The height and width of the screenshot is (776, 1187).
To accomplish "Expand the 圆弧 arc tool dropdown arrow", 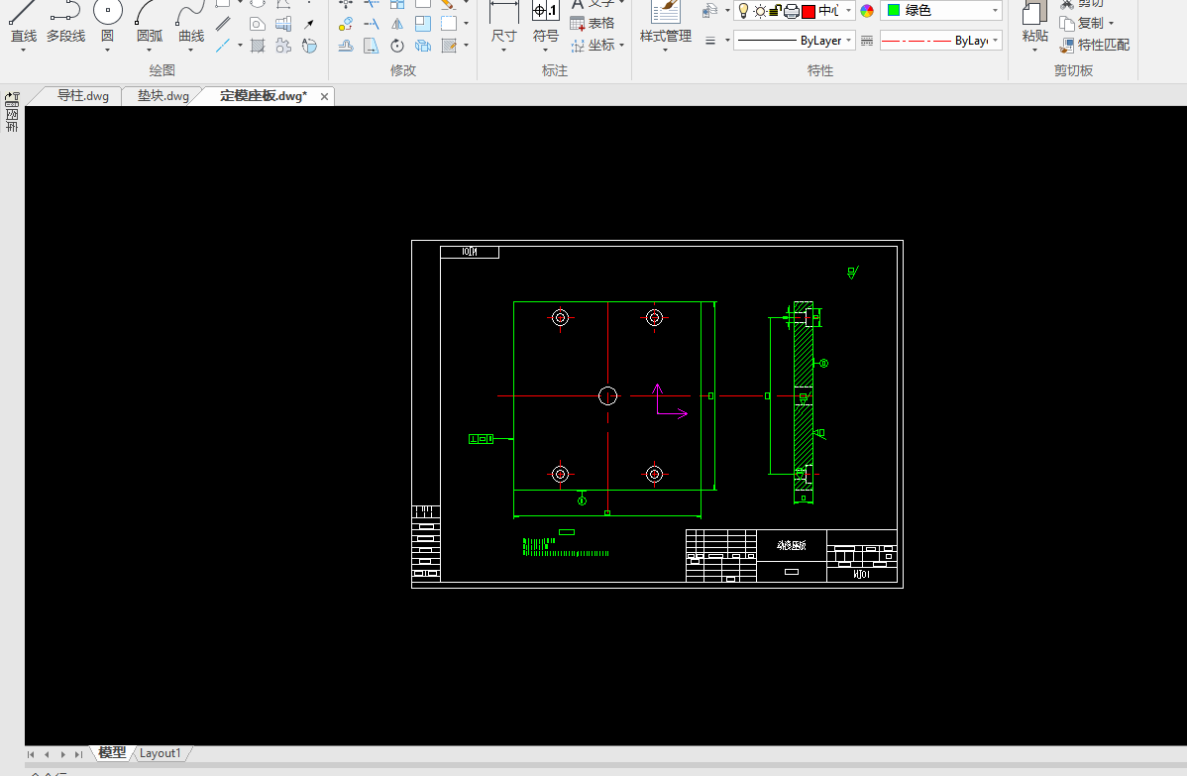I will click(x=149, y=50).
